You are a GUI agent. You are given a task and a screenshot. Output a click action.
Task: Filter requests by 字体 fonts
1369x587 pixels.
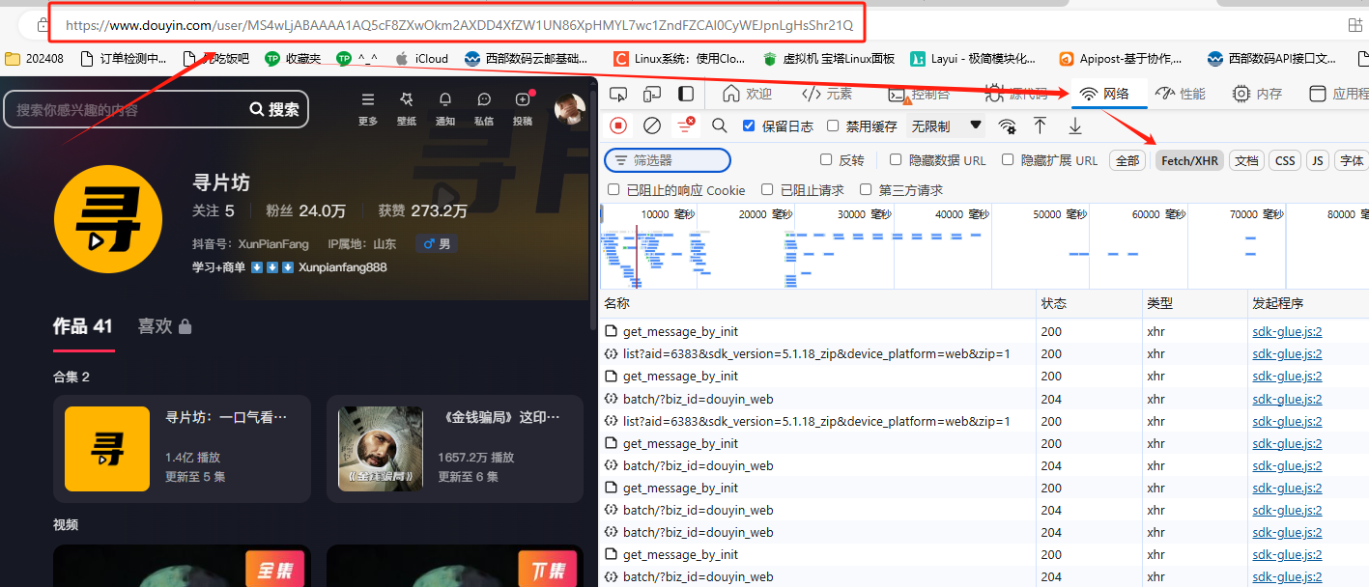pyautogui.click(x=1353, y=161)
